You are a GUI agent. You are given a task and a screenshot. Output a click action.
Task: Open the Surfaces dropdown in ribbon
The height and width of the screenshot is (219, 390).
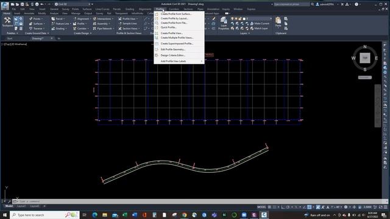(x=37, y=24)
